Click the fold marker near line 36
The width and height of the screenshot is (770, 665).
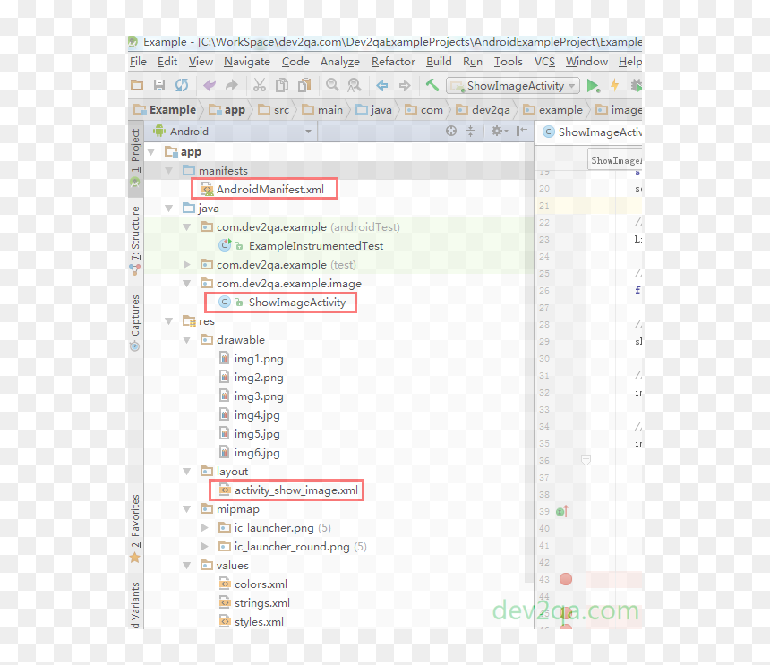586,460
